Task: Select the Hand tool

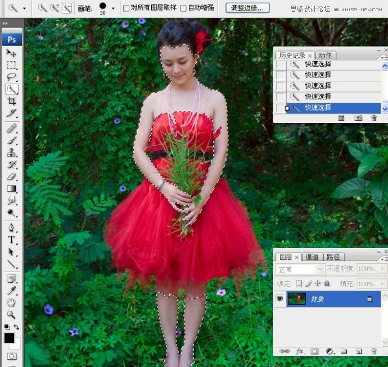Action: pos(11,303)
